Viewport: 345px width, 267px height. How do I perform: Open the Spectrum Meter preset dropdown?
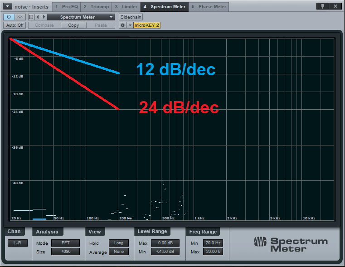coord(81,17)
